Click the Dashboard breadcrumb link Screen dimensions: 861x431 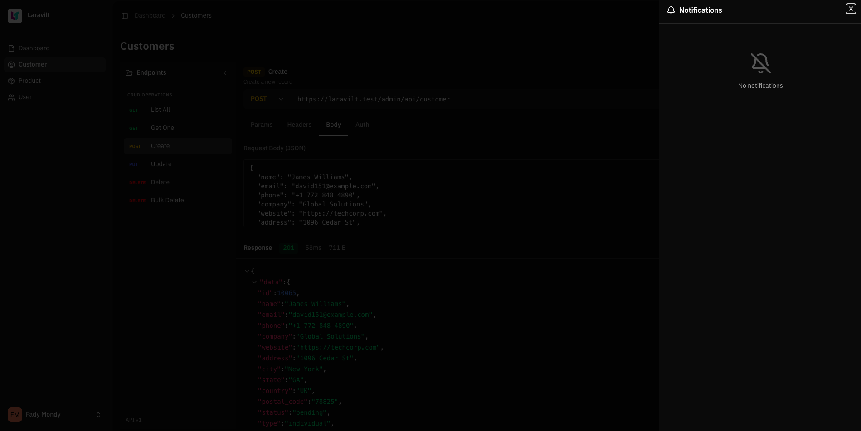(x=150, y=16)
